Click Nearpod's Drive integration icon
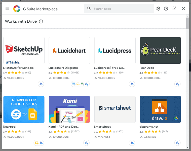191x151 pixels. (41, 143)
